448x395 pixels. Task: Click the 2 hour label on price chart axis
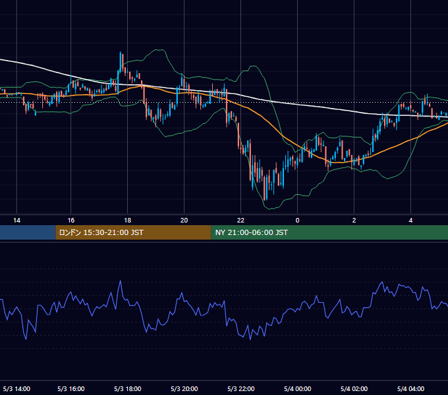354,221
